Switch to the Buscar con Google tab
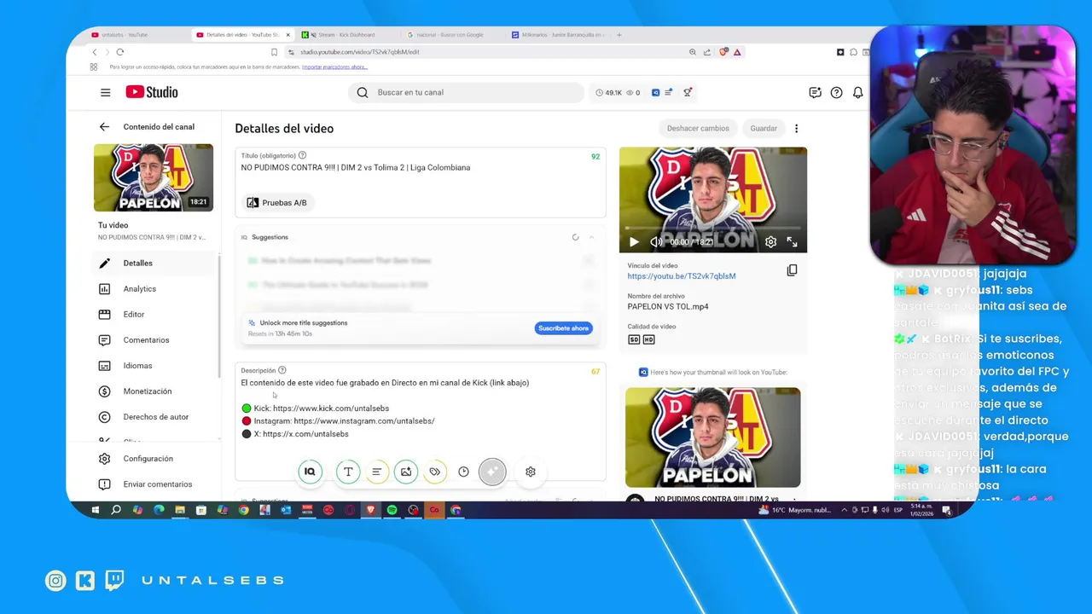The height and width of the screenshot is (614, 1092). (452, 35)
